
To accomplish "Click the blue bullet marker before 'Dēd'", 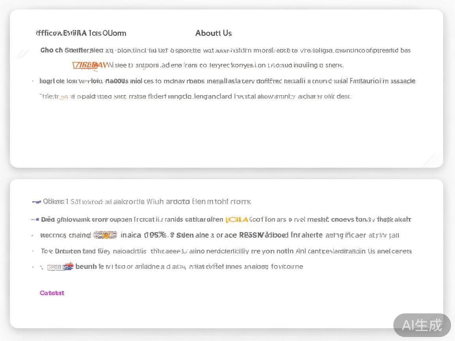I will 37,219.
